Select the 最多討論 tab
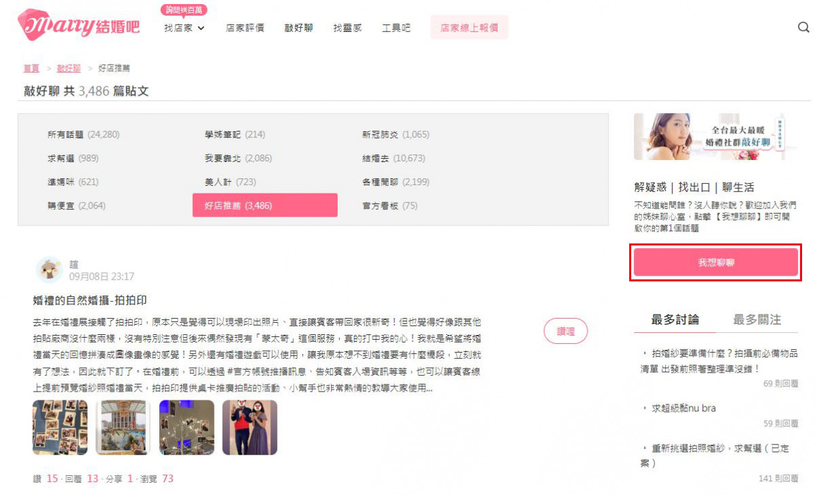The height and width of the screenshot is (495, 817). (675, 320)
